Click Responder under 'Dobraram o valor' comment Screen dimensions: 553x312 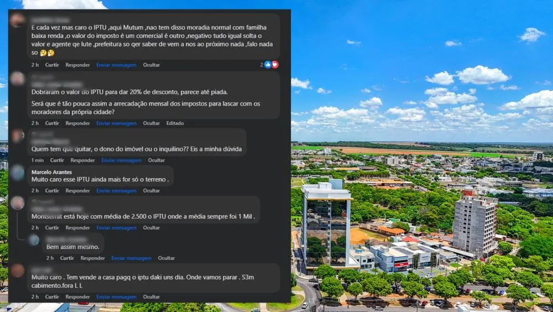pos(77,123)
